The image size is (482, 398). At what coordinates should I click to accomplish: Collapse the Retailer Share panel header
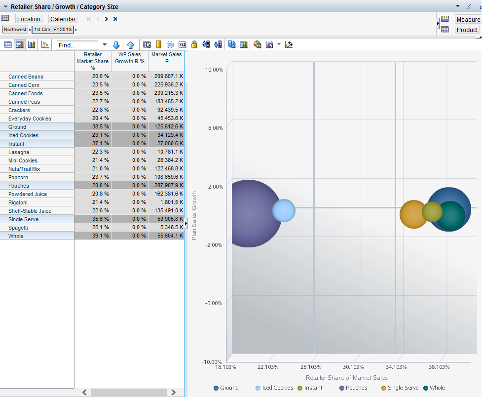tap(5, 7)
